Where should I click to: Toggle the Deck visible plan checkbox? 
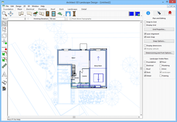[x=145, y=72]
